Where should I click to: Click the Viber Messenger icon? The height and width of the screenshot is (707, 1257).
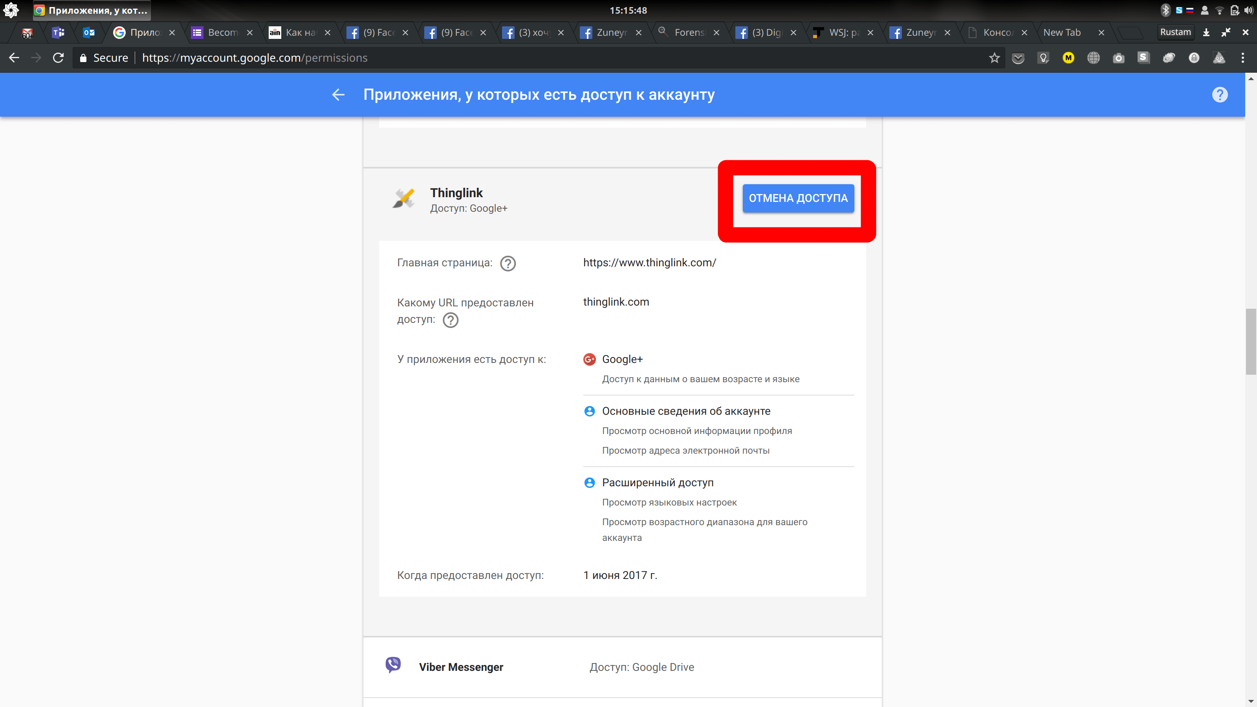(x=393, y=665)
